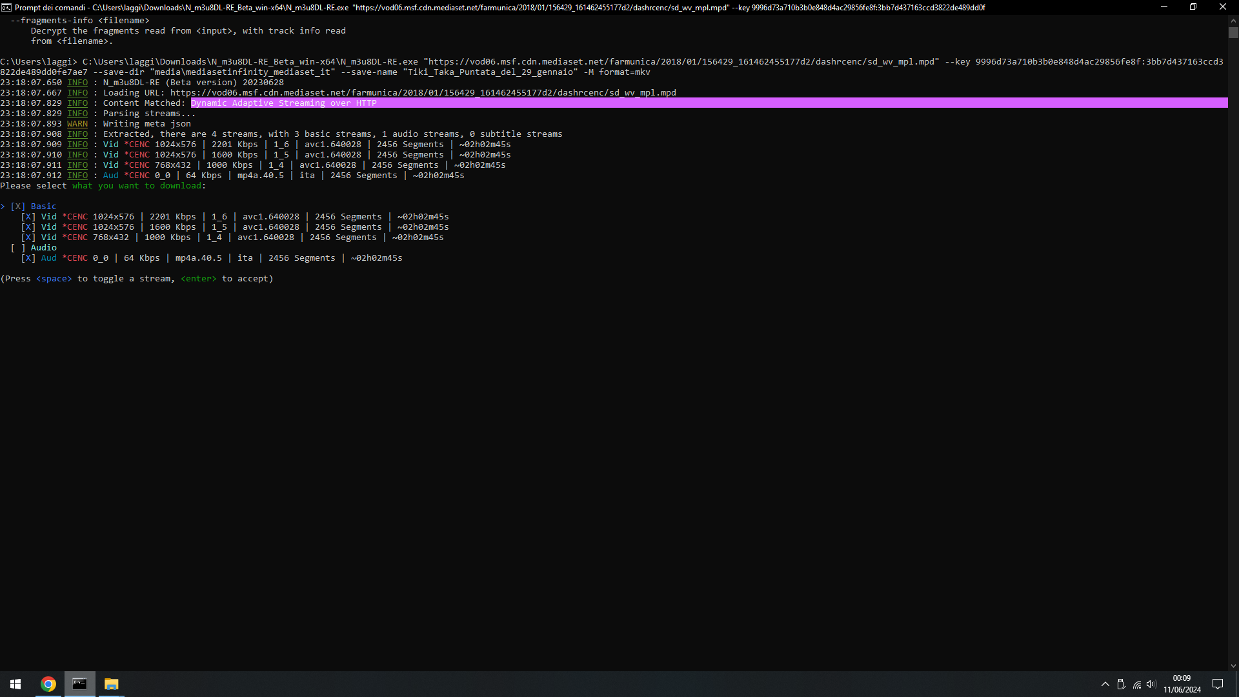Toggle the Basic group checkbox
The height and width of the screenshot is (697, 1239).
pos(18,207)
